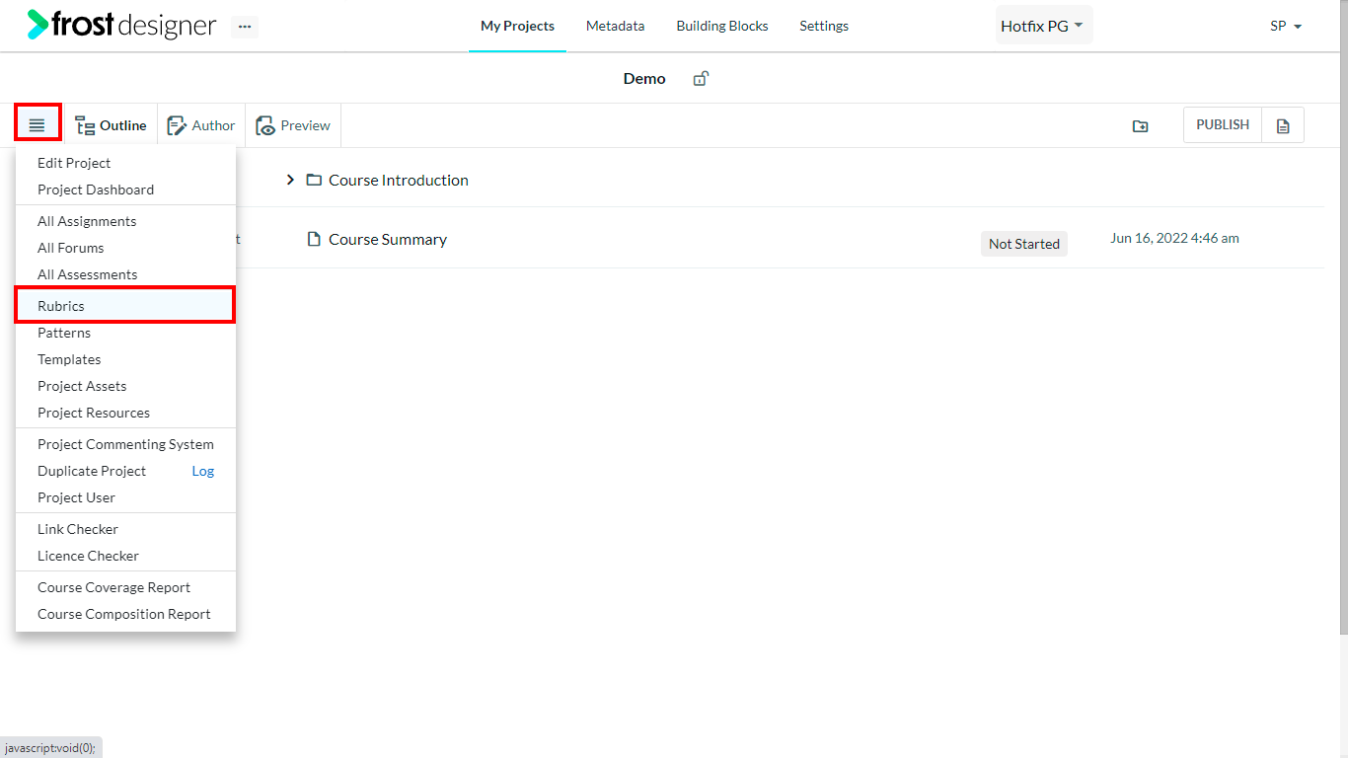The width and height of the screenshot is (1348, 758).
Task: Open Project Resources menu entry
Action: [125, 413]
